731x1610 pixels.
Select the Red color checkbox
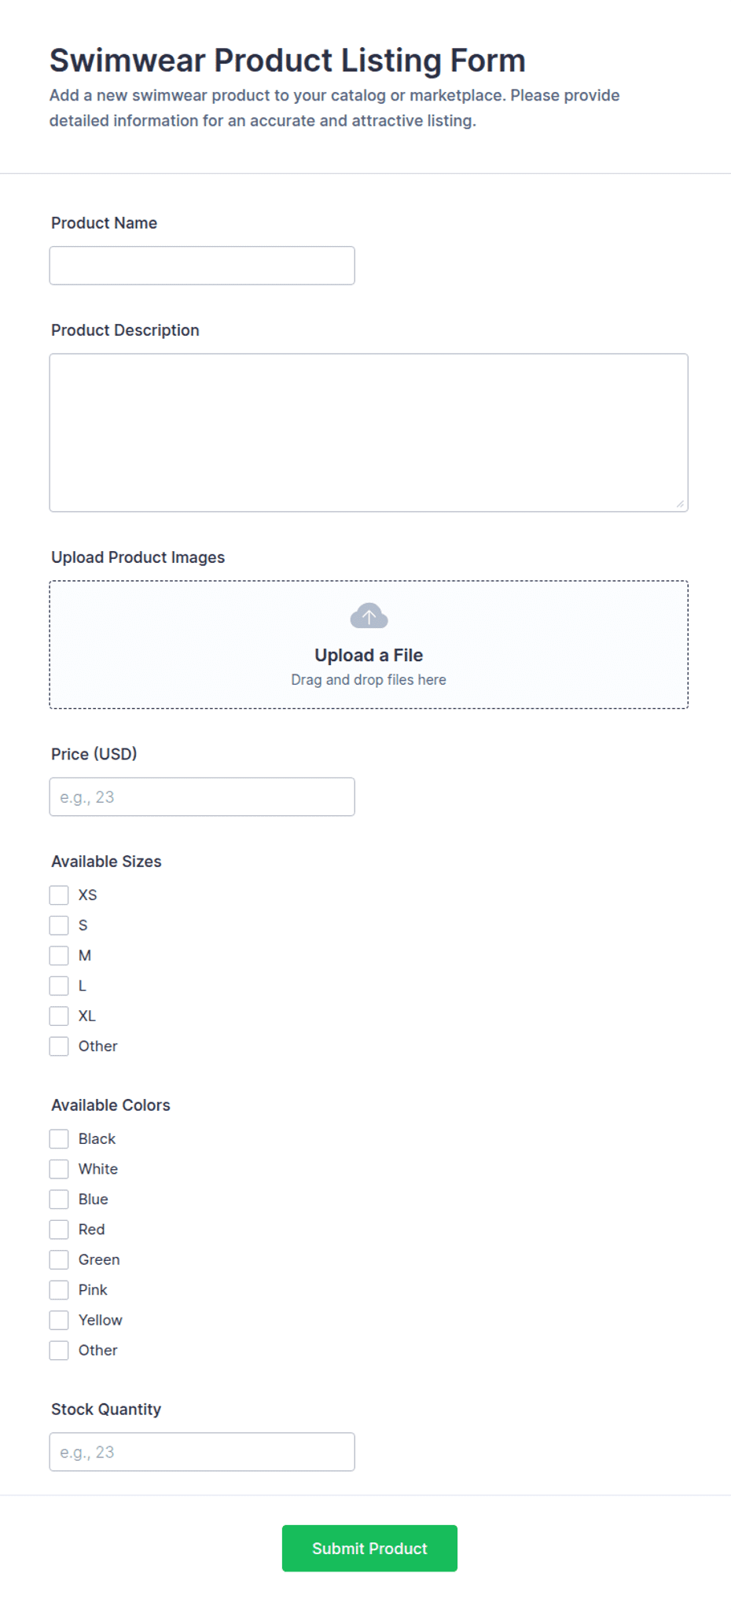[x=59, y=1230]
